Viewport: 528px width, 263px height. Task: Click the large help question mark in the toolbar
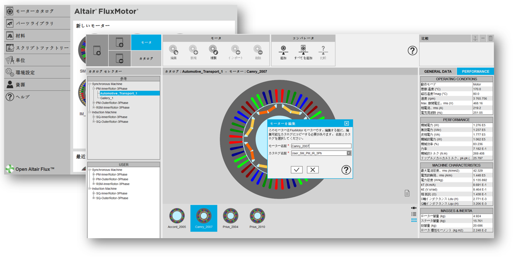[412, 50]
